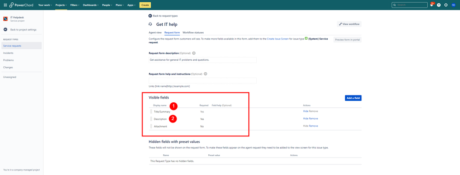Follow the Back to request types link
Viewport: 460px width, 175px height.
[x=165, y=16]
